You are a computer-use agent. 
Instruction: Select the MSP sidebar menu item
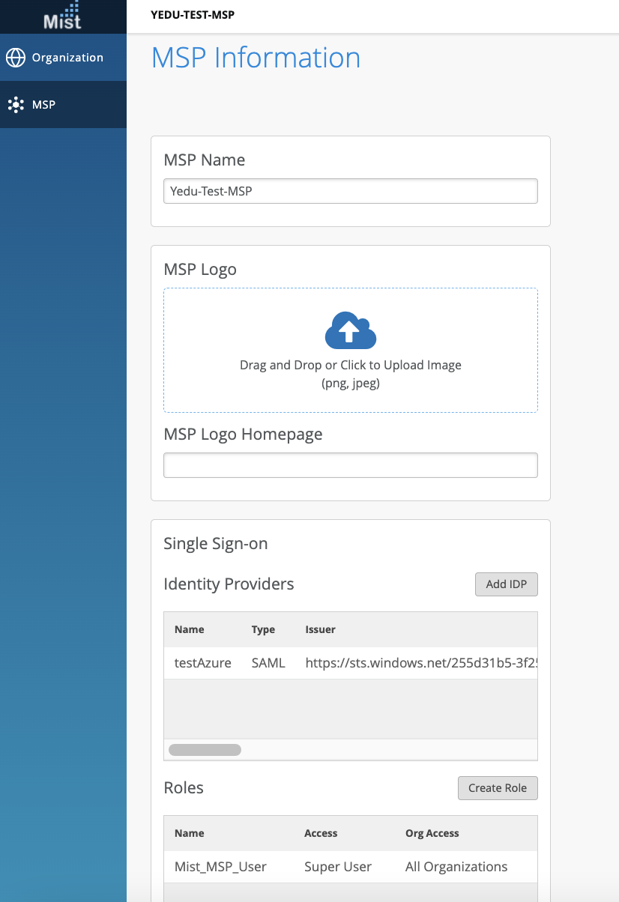click(x=43, y=105)
